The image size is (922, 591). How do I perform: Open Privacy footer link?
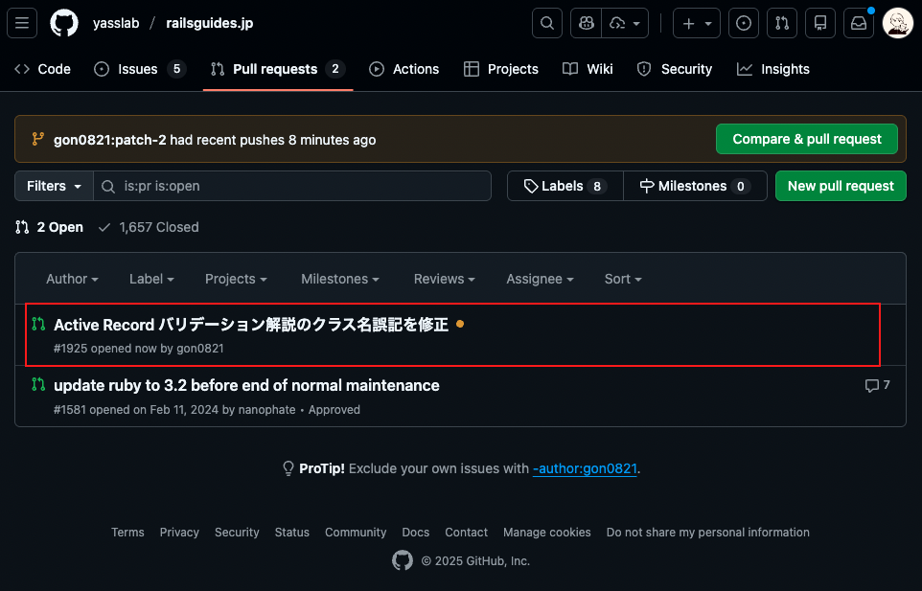tap(179, 533)
